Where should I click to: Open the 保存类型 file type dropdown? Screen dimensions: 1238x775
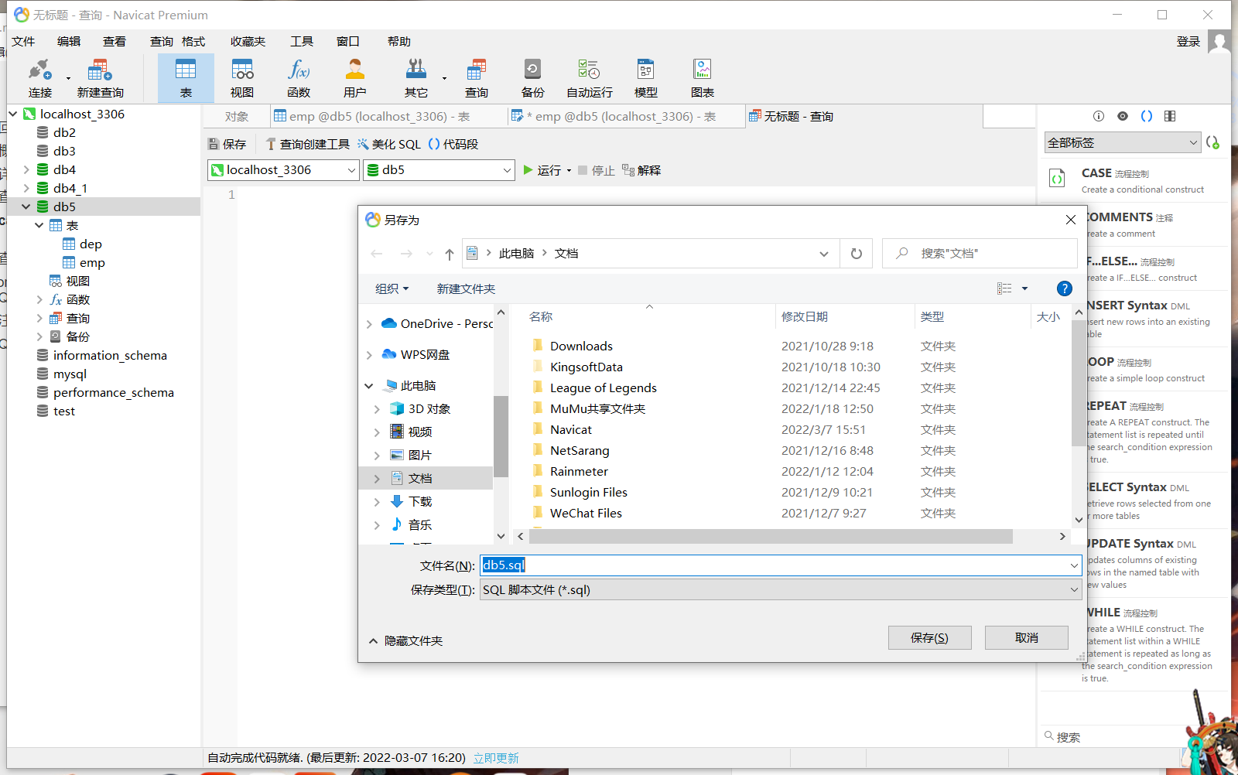[x=781, y=589]
